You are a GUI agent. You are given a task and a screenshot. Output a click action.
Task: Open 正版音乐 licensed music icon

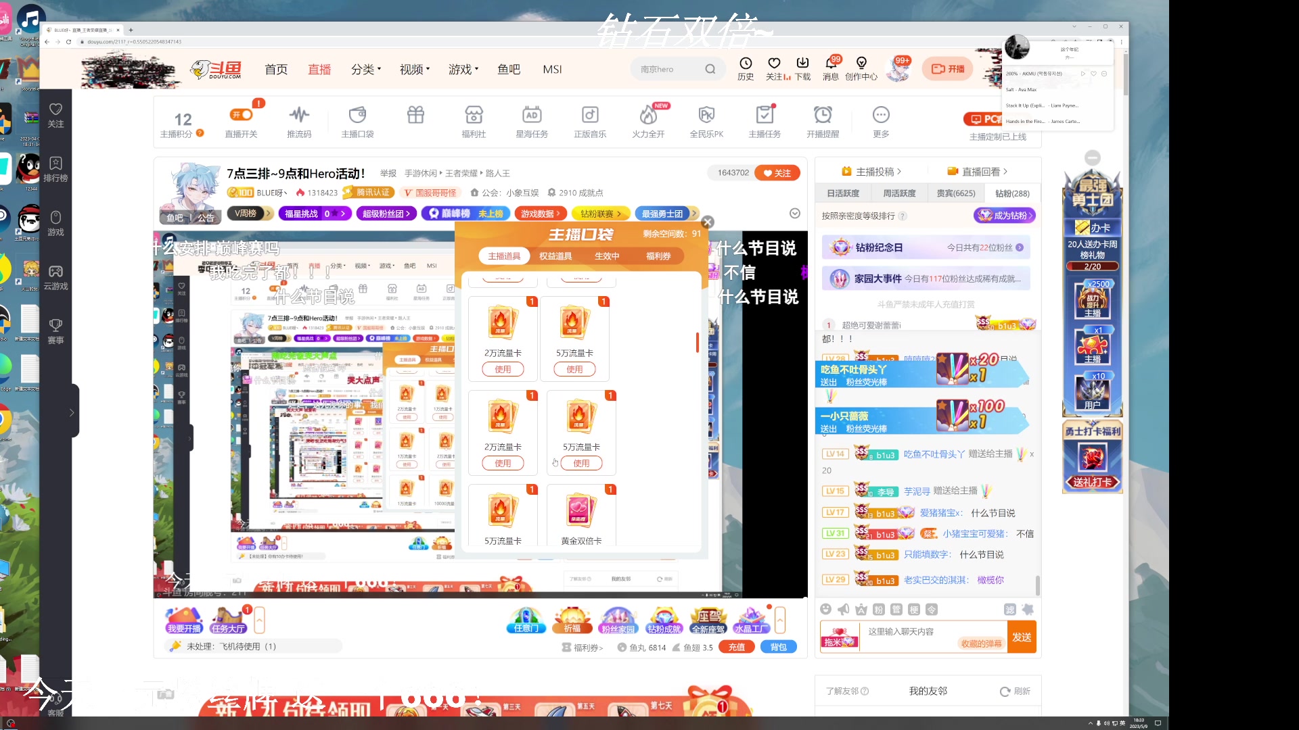coord(590,120)
